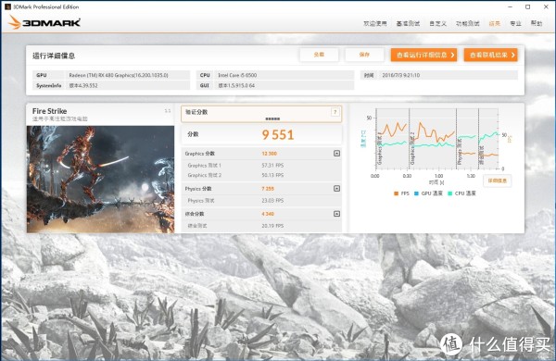Collapse the Physics 分数 section
This screenshot has width=556, height=361.
337,189
